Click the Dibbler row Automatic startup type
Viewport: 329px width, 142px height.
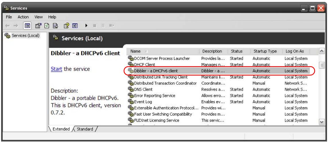[261, 71]
